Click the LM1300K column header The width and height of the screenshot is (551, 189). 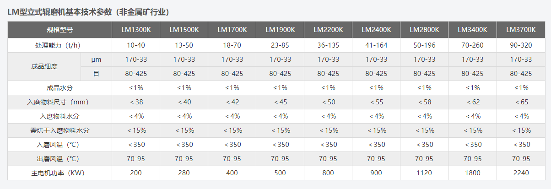coord(136,30)
